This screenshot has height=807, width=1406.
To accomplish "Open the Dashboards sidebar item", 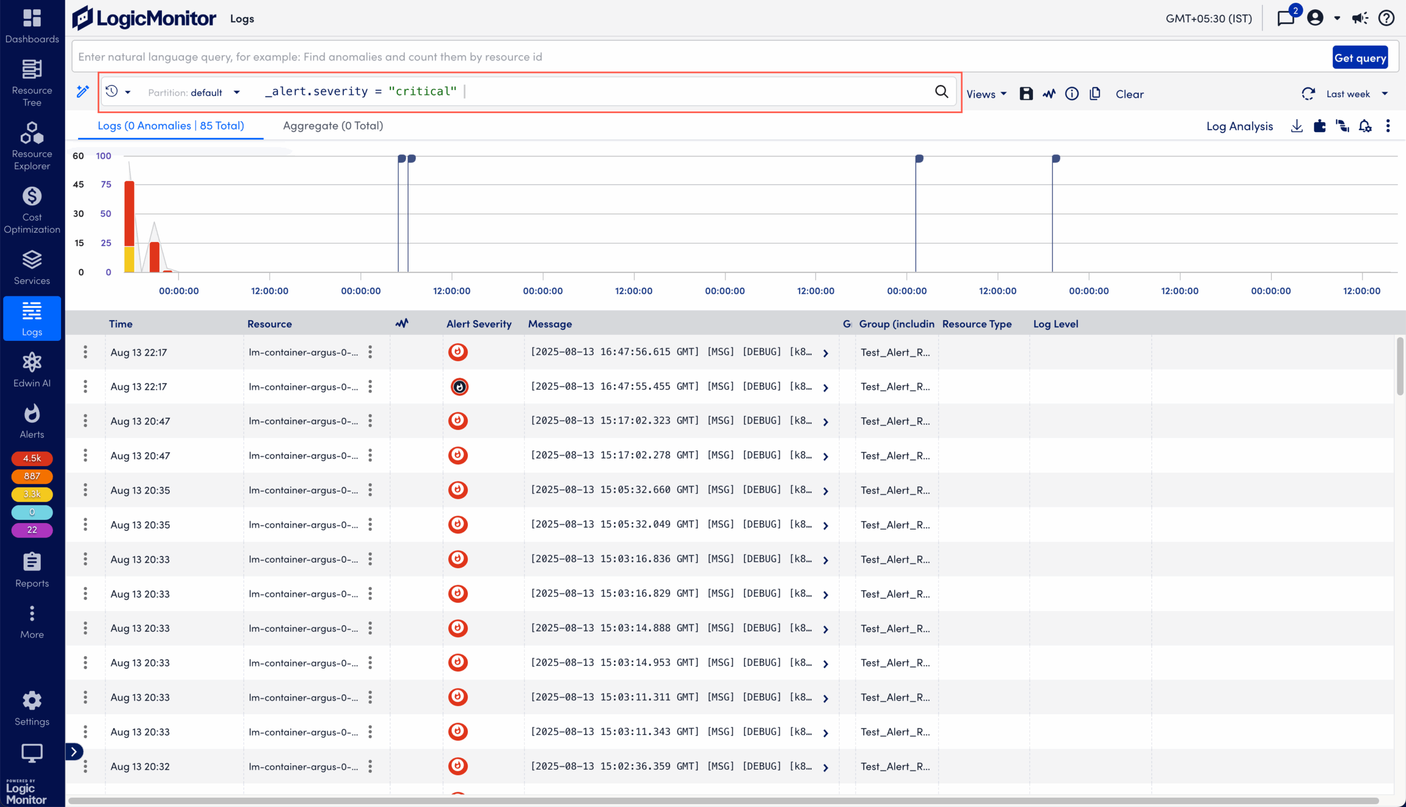I will pyautogui.click(x=32, y=26).
